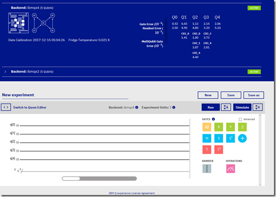Image resolution: width=276 pixels, height=197 pixels.
Task: Click the Save as button
Action: pyautogui.click(x=254, y=95)
